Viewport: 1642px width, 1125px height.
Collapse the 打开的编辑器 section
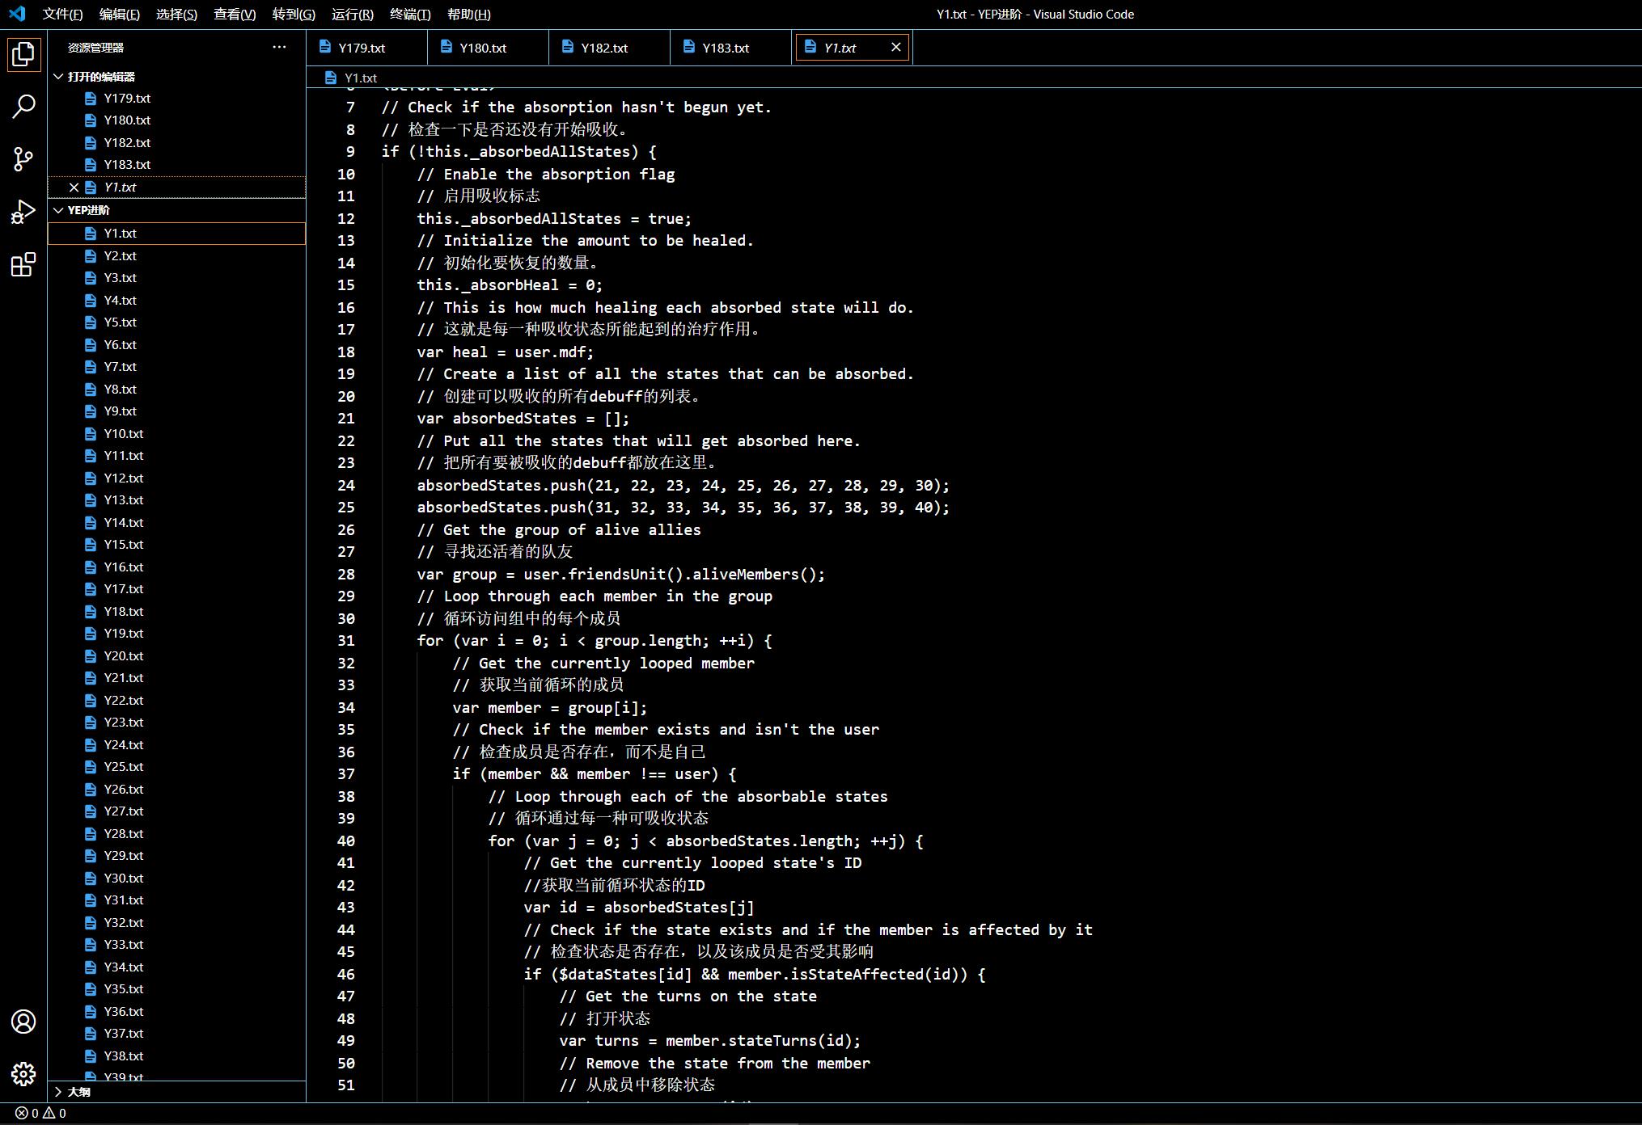(58, 77)
